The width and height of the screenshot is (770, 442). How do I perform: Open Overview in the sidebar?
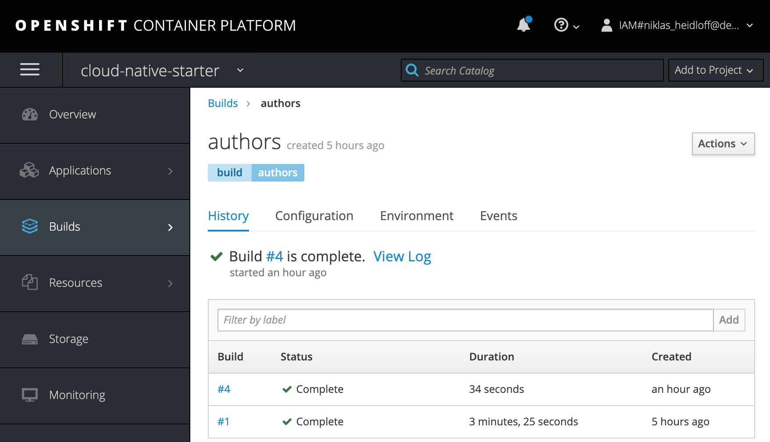coord(95,115)
